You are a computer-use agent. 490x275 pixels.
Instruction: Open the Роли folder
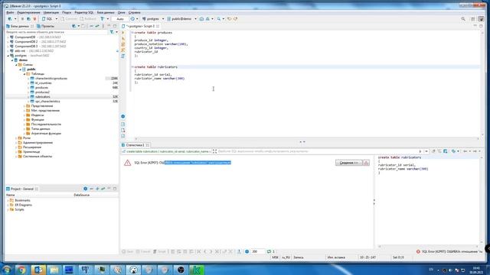pos(27,138)
